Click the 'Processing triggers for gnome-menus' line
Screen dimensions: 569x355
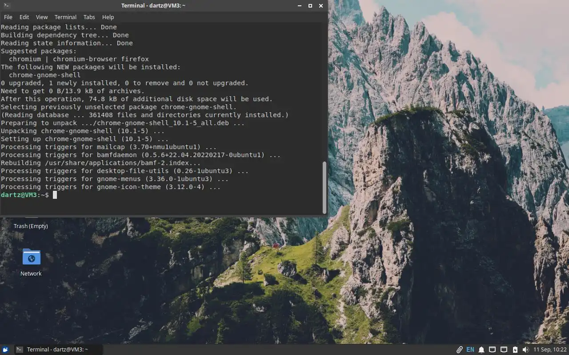[x=115, y=179]
